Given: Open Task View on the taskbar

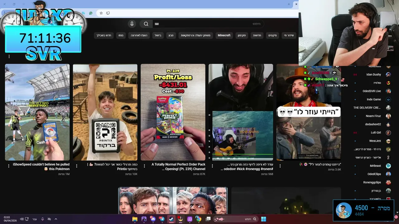Looking at the screenshot, I should (x=208, y=219).
